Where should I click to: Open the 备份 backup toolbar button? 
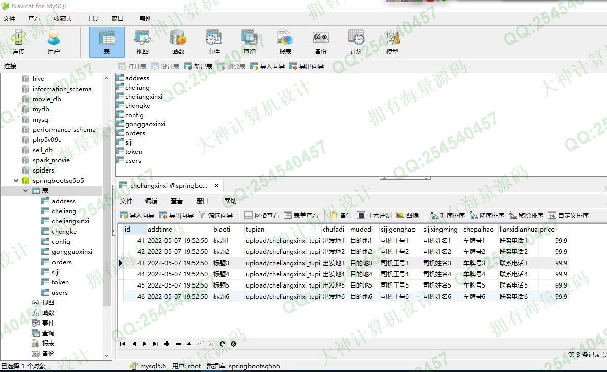pyautogui.click(x=320, y=42)
